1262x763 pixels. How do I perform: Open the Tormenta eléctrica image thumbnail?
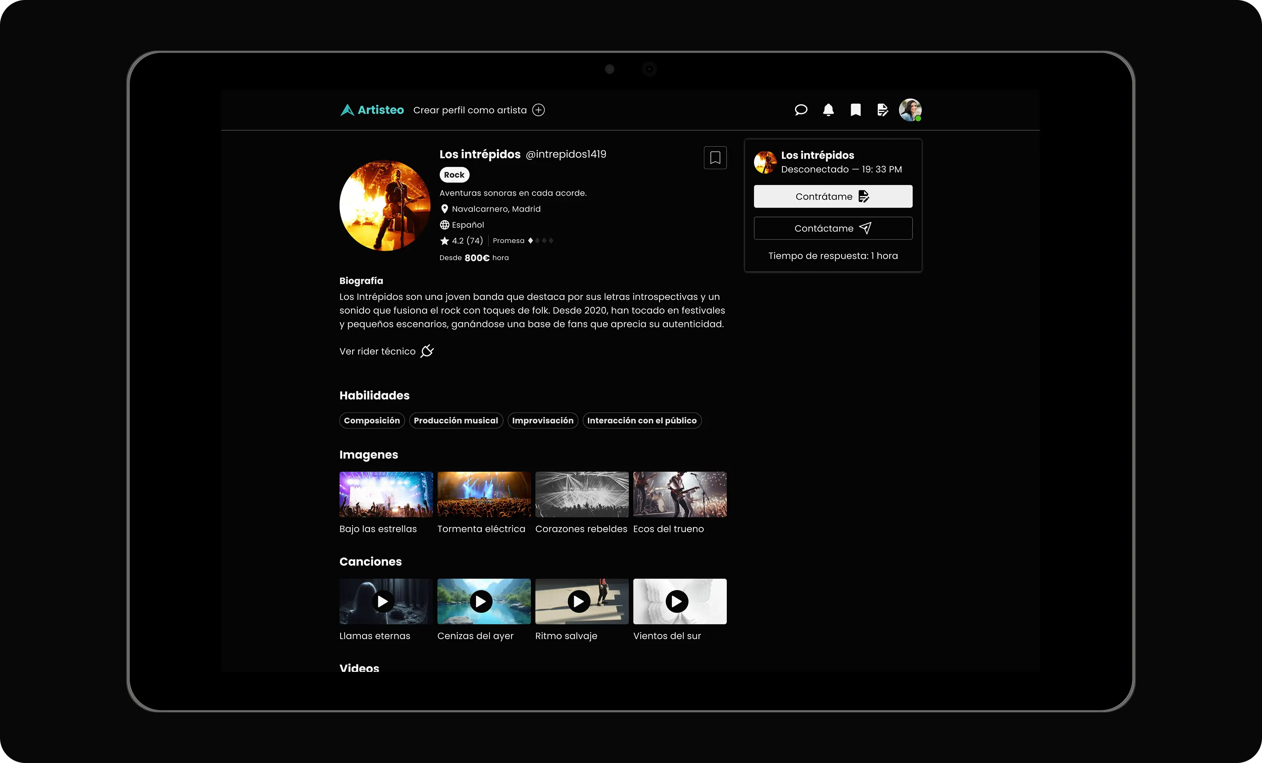click(484, 494)
